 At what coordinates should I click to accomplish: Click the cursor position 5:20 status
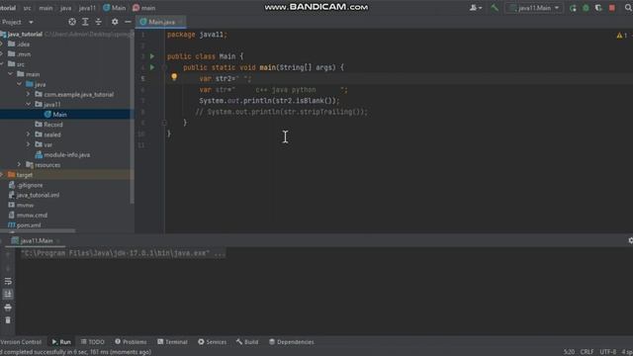click(x=569, y=352)
